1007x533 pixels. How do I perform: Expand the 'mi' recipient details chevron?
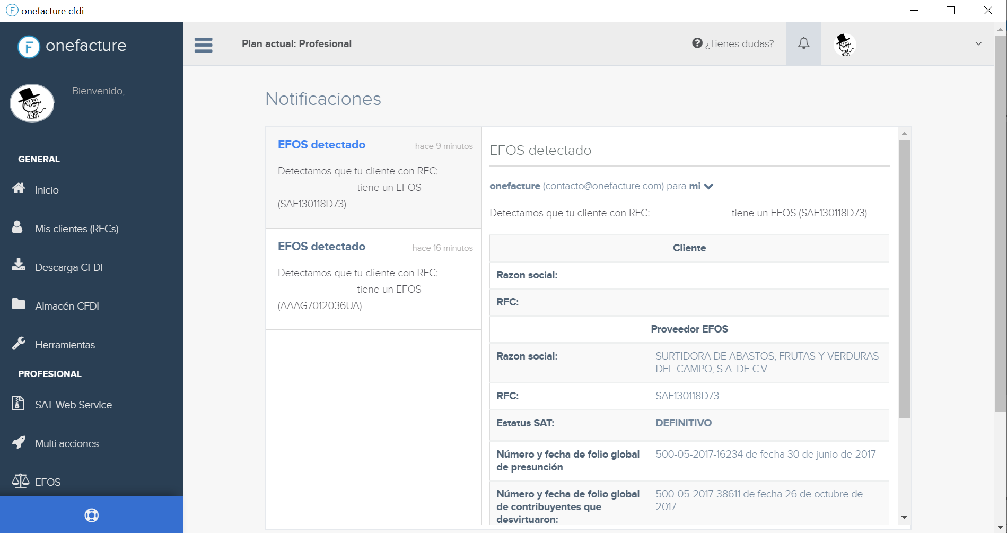[708, 186]
